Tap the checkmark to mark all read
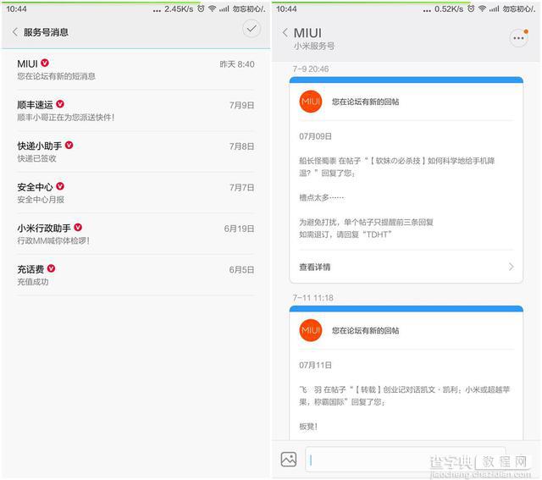This screenshot has width=542, height=480. tap(252, 29)
